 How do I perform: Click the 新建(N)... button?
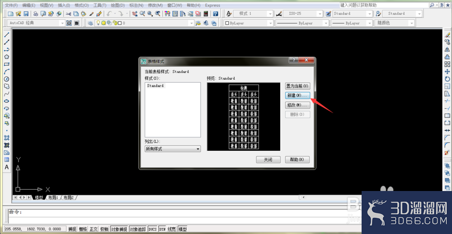coord(297,95)
